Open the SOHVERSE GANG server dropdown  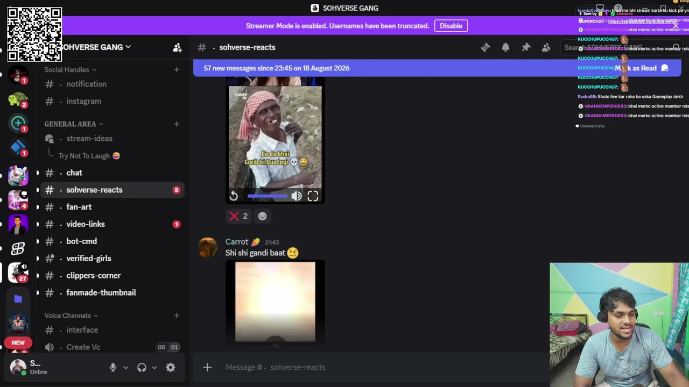pos(95,47)
